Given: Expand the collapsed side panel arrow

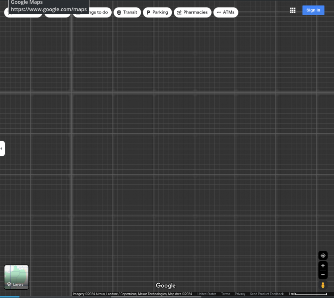Looking at the screenshot, I should pyautogui.click(x=2, y=149).
